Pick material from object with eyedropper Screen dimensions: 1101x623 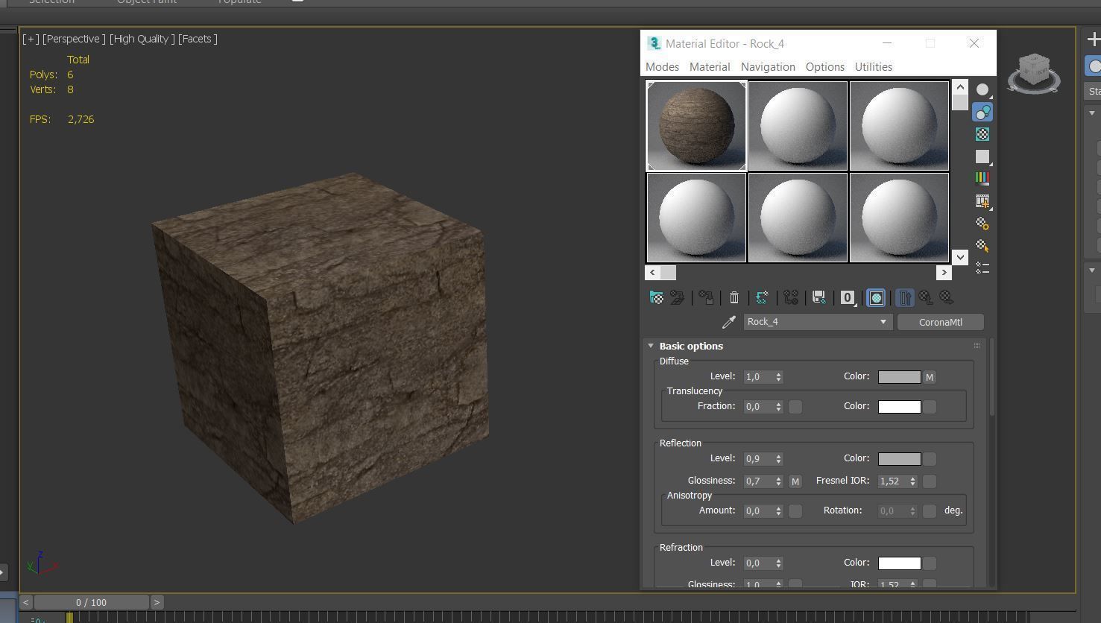click(x=728, y=322)
